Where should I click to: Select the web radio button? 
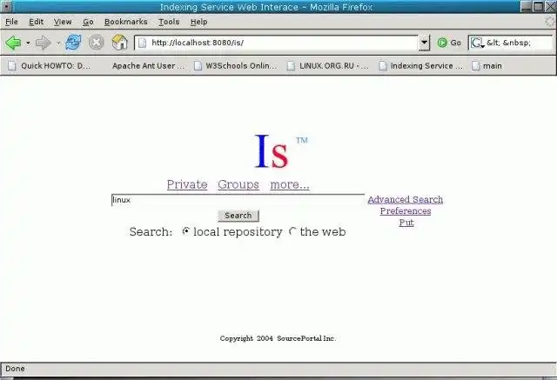(x=292, y=231)
